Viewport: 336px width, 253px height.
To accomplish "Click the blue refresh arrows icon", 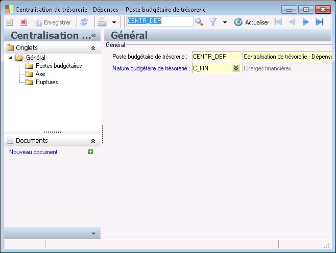I will [84, 22].
